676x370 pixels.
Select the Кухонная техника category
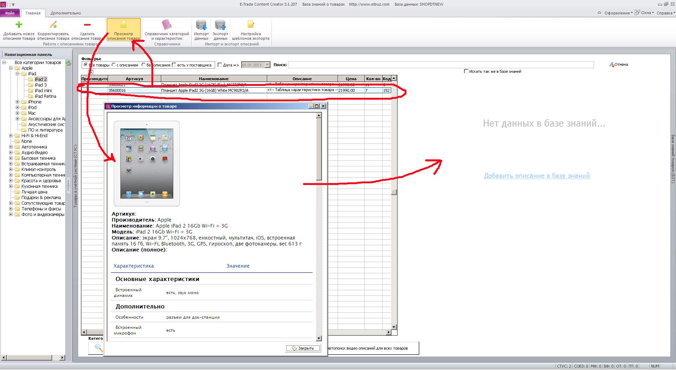(x=39, y=186)
